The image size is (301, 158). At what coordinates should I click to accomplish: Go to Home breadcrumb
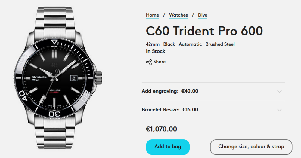coord(152,15)
